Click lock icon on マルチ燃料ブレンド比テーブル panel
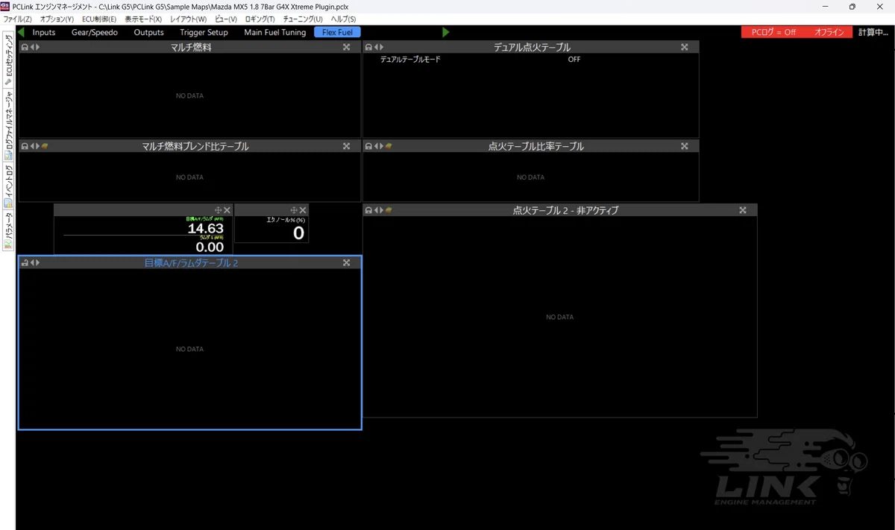This screenshot has height=530, width=895. click(24, 146)
